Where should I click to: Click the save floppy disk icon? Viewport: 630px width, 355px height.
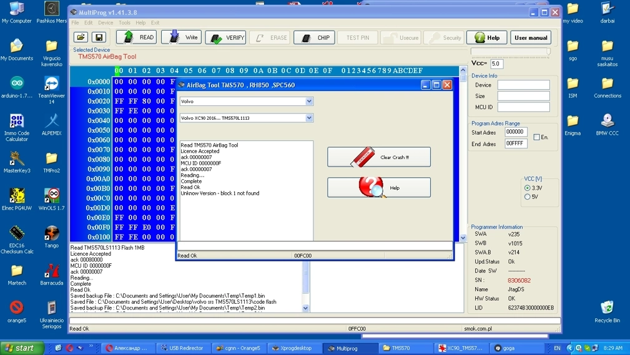pyautogui.click(x=99, y=37)
